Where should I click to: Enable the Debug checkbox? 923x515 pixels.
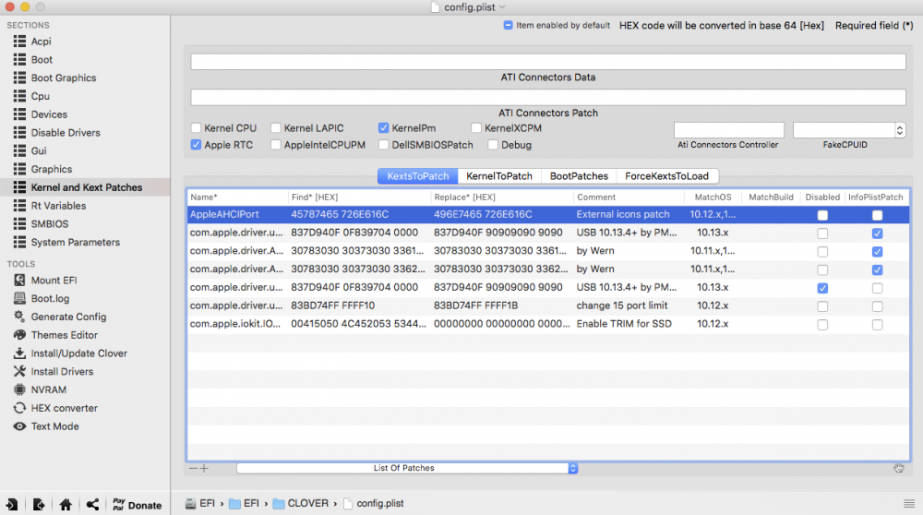coord(493,145)
